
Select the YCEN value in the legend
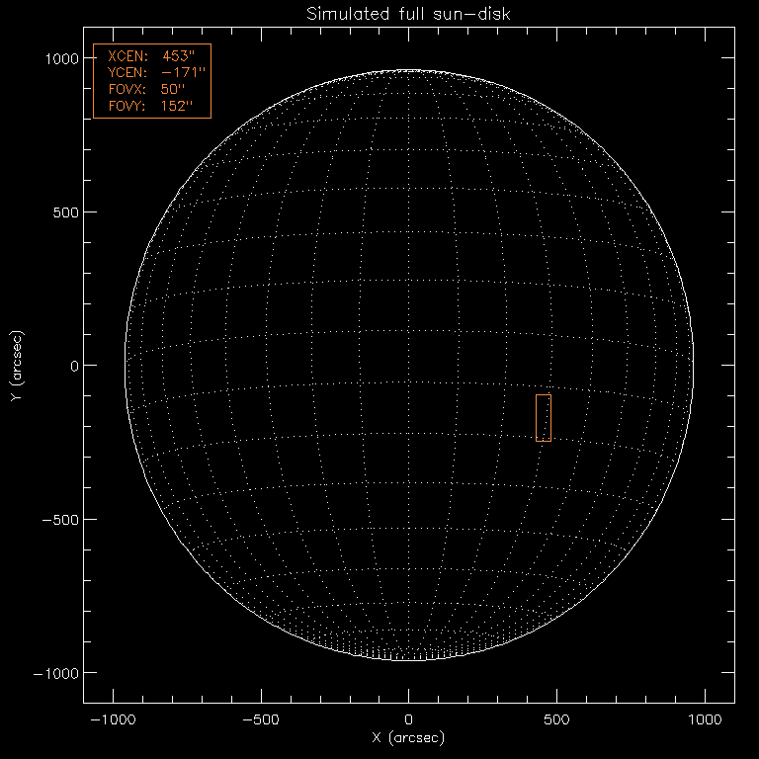coord(182,72)
